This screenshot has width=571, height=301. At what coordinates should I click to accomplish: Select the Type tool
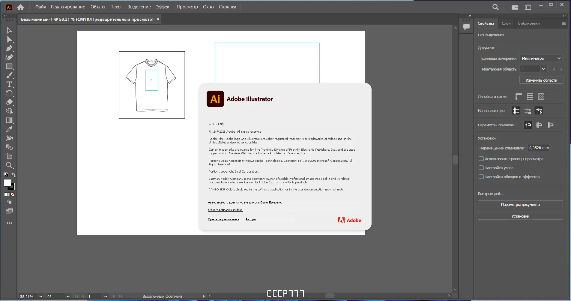tap(9, 85)
